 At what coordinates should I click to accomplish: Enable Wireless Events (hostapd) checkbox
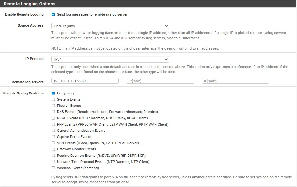(53, 168)
